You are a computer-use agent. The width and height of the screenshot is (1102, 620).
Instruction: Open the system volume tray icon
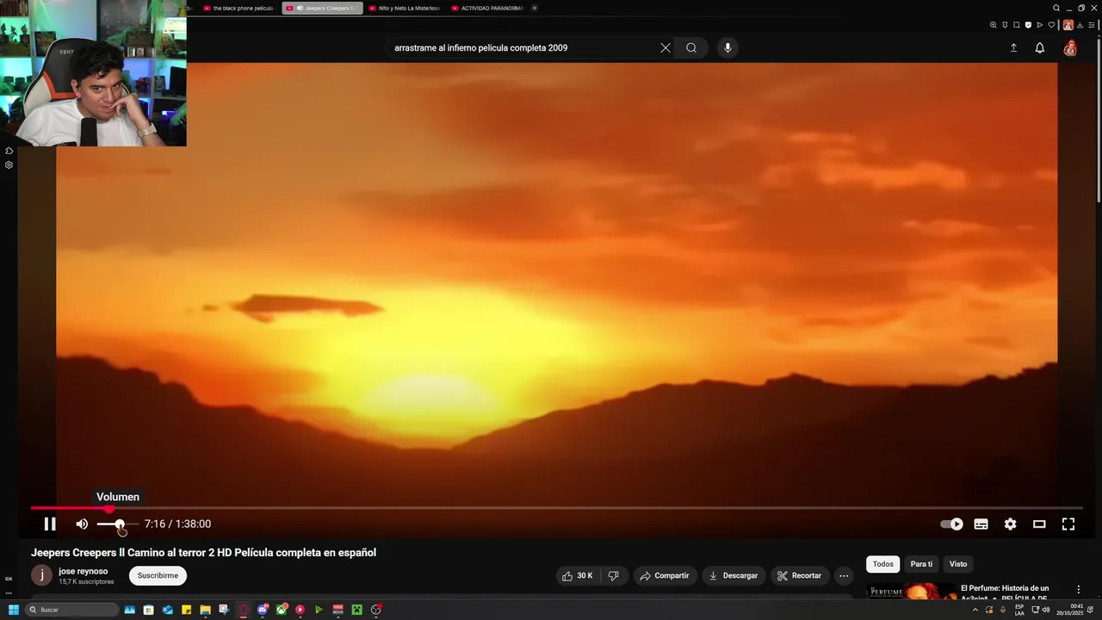coord(1046,610)
